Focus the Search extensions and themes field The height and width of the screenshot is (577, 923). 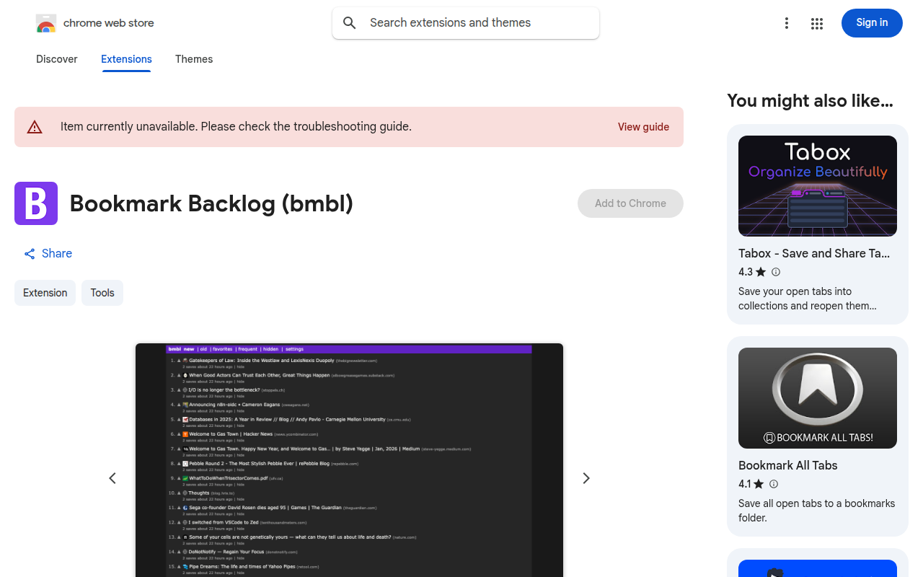pyautogui.click(x=476, y=23)
